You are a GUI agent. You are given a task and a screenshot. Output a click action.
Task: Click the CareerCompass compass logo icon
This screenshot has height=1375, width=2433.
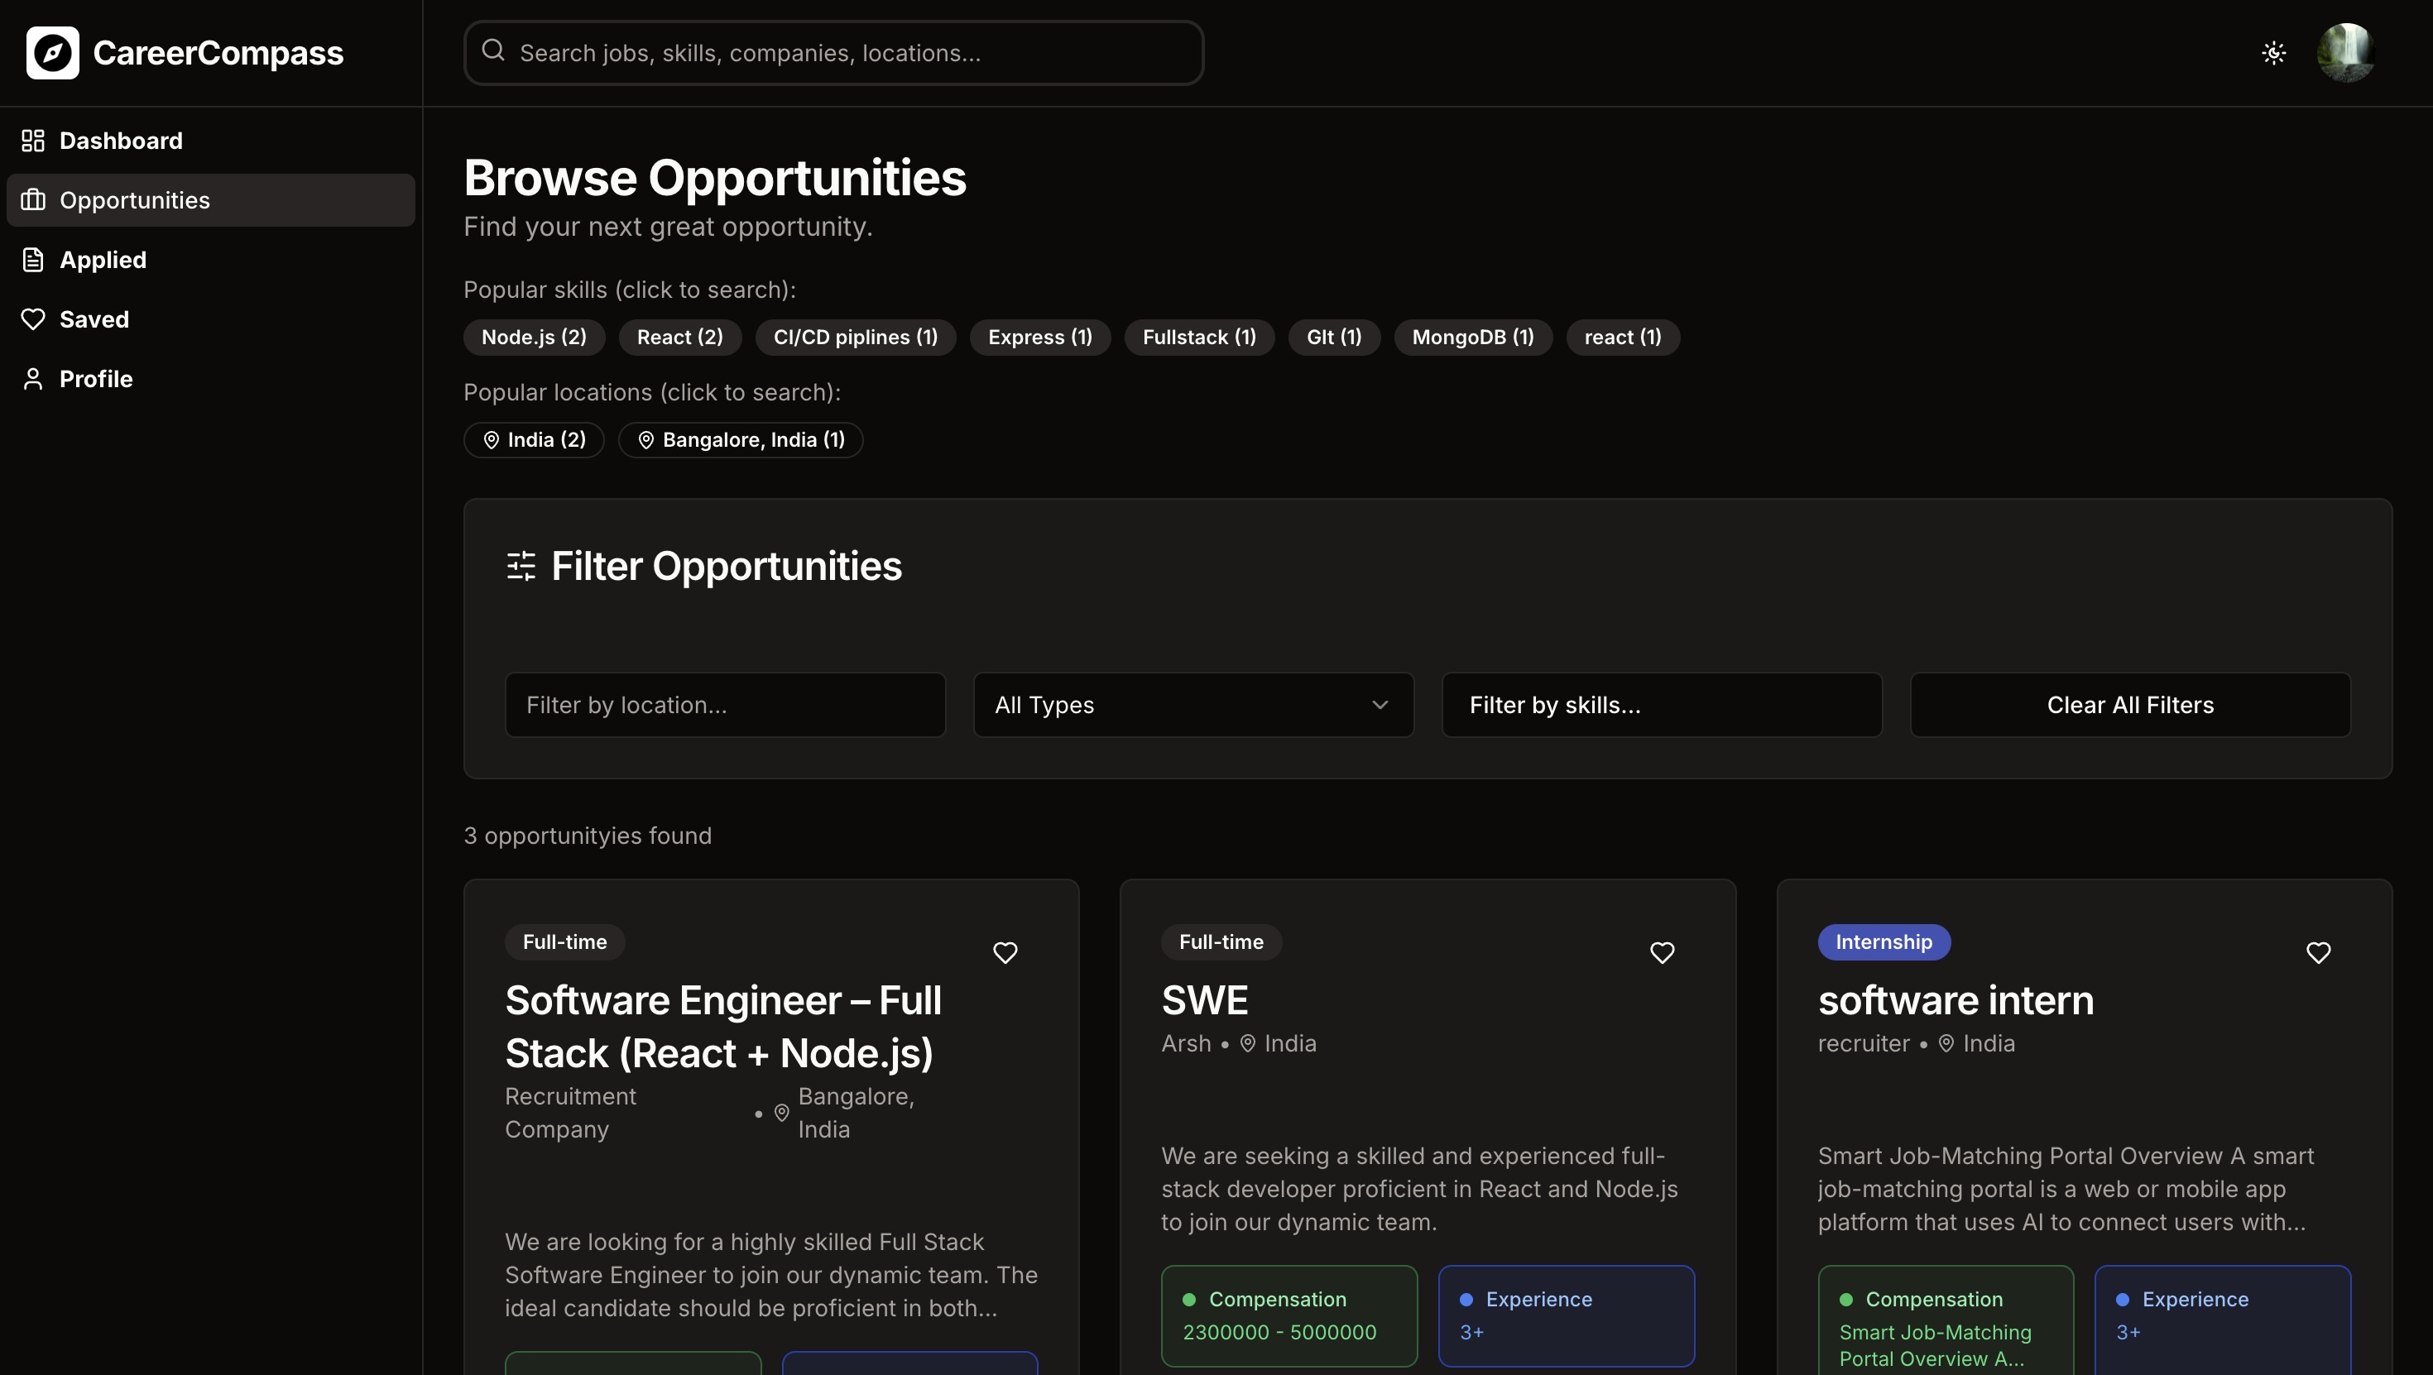tap(53, 53)
